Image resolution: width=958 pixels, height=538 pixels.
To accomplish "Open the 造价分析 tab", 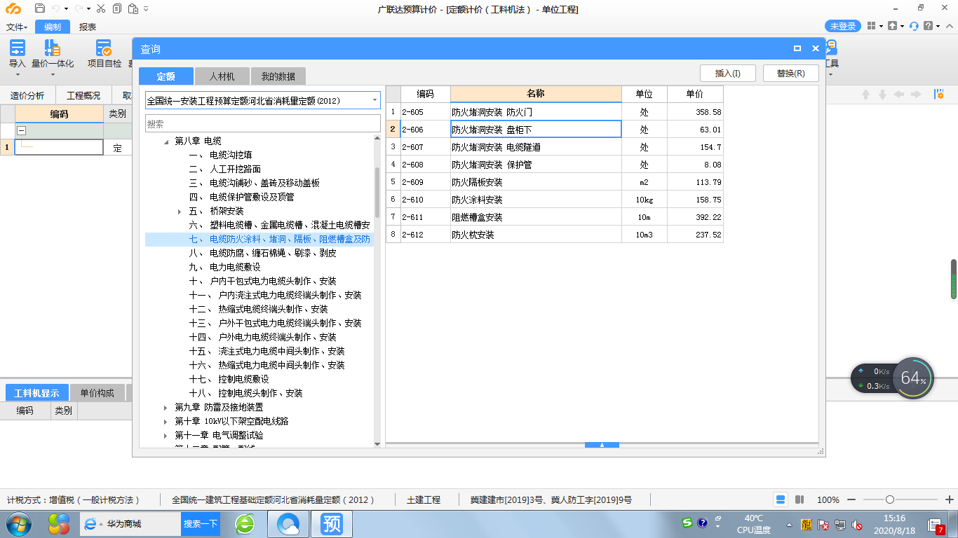I will click(27, 96).
